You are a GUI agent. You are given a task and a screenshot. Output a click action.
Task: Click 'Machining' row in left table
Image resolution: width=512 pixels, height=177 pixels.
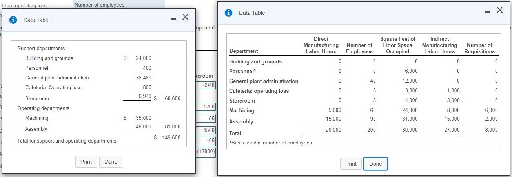pos(37,118)
